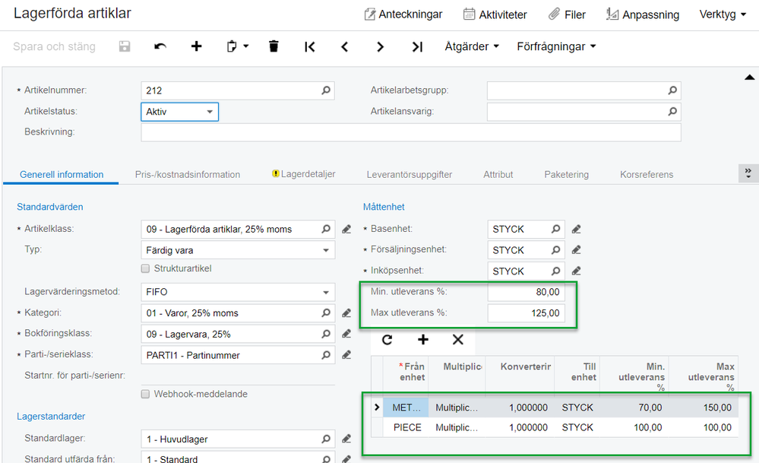
Task: Switch to the Pris-/kostnadsinformation tab
Action: tap(188, 175)
